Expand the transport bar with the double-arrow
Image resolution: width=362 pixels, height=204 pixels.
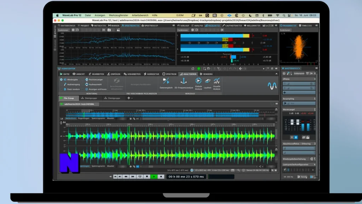(110, 177)
